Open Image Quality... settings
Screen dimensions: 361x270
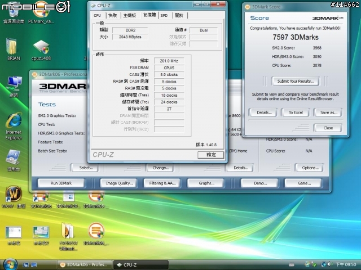click(119, 183)
